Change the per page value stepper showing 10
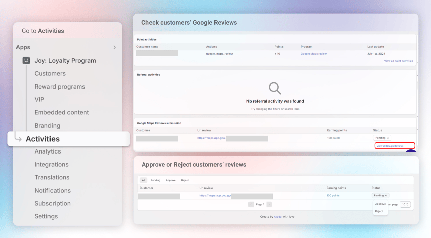The height and width of the screenshot is (238, 431). click(x=405, y=204)
